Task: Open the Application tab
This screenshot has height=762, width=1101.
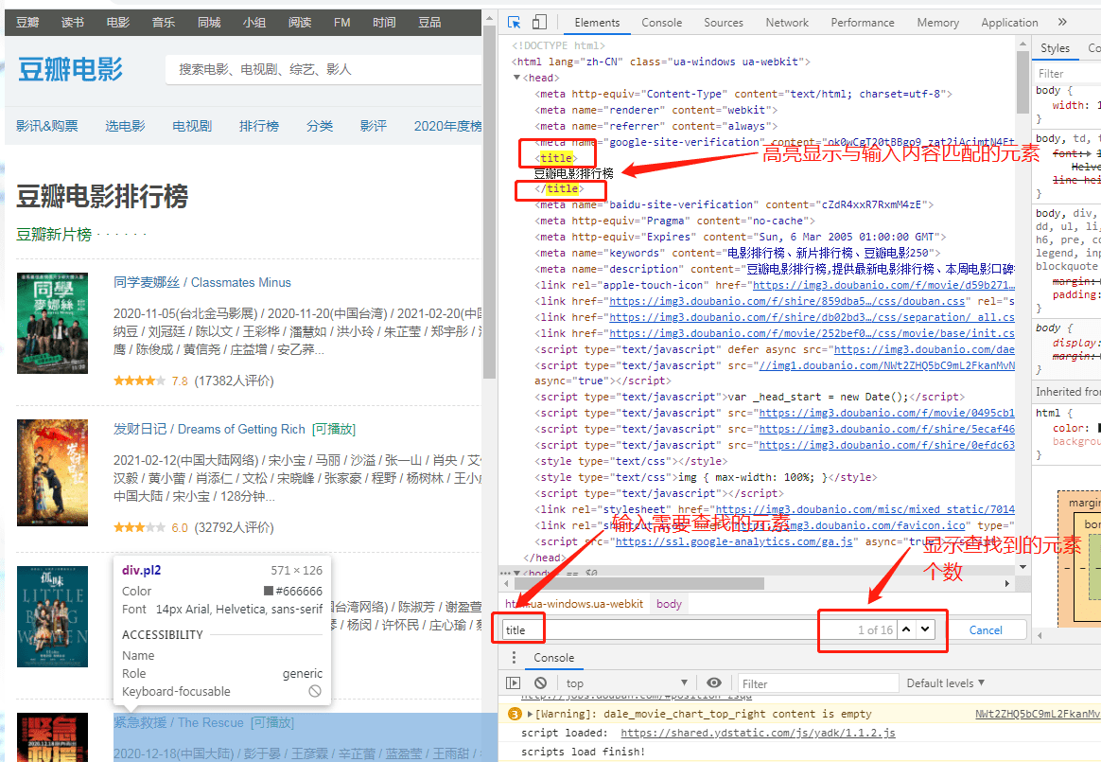Action: click(x=1009, y=23)
